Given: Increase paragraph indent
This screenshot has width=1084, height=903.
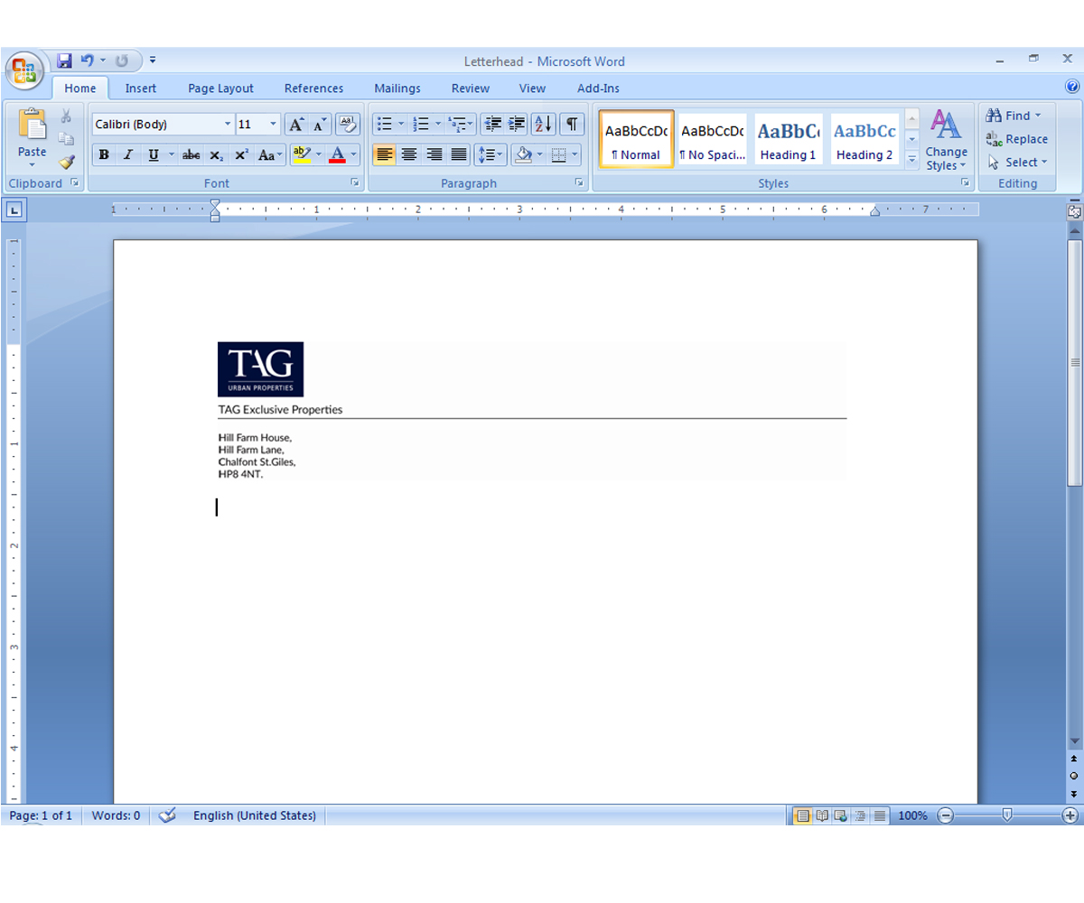Looking at the screenshot, I should point(517,124).
